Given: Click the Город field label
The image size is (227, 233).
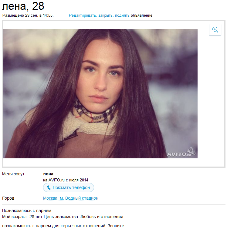Looking at the screenshot, I should coord(8,198).
